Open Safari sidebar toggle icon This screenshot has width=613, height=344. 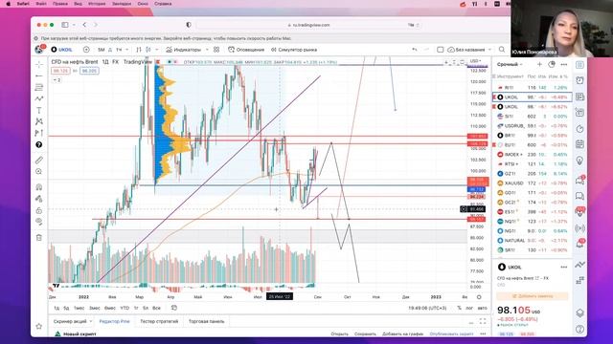(x=65, y=25)
